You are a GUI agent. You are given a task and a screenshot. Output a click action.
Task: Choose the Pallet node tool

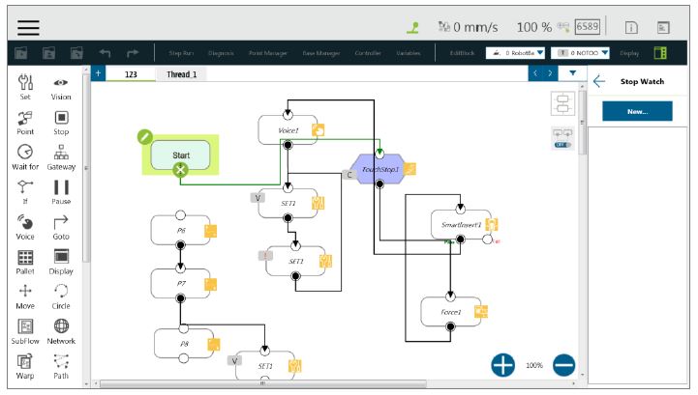(25, 261)
